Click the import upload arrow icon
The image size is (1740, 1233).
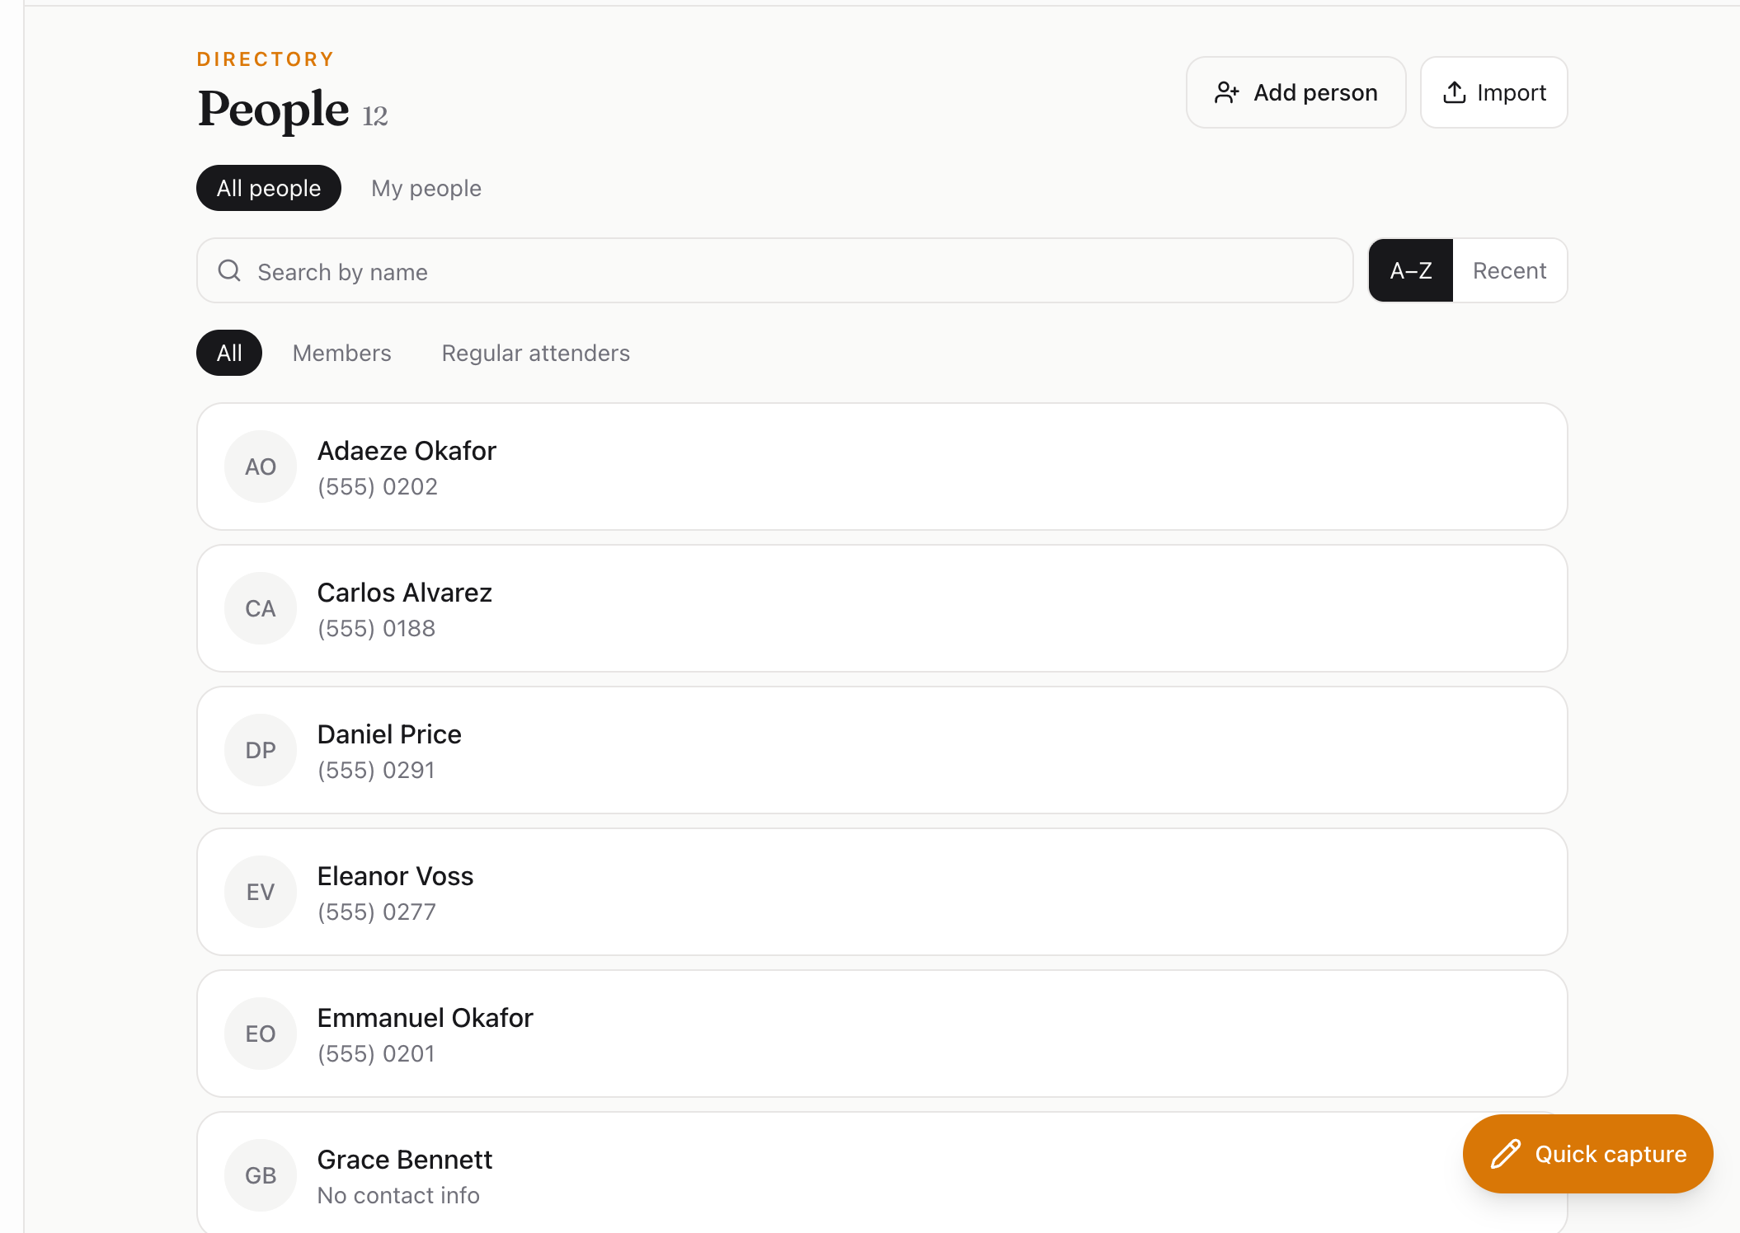(x=1455, y=92)
